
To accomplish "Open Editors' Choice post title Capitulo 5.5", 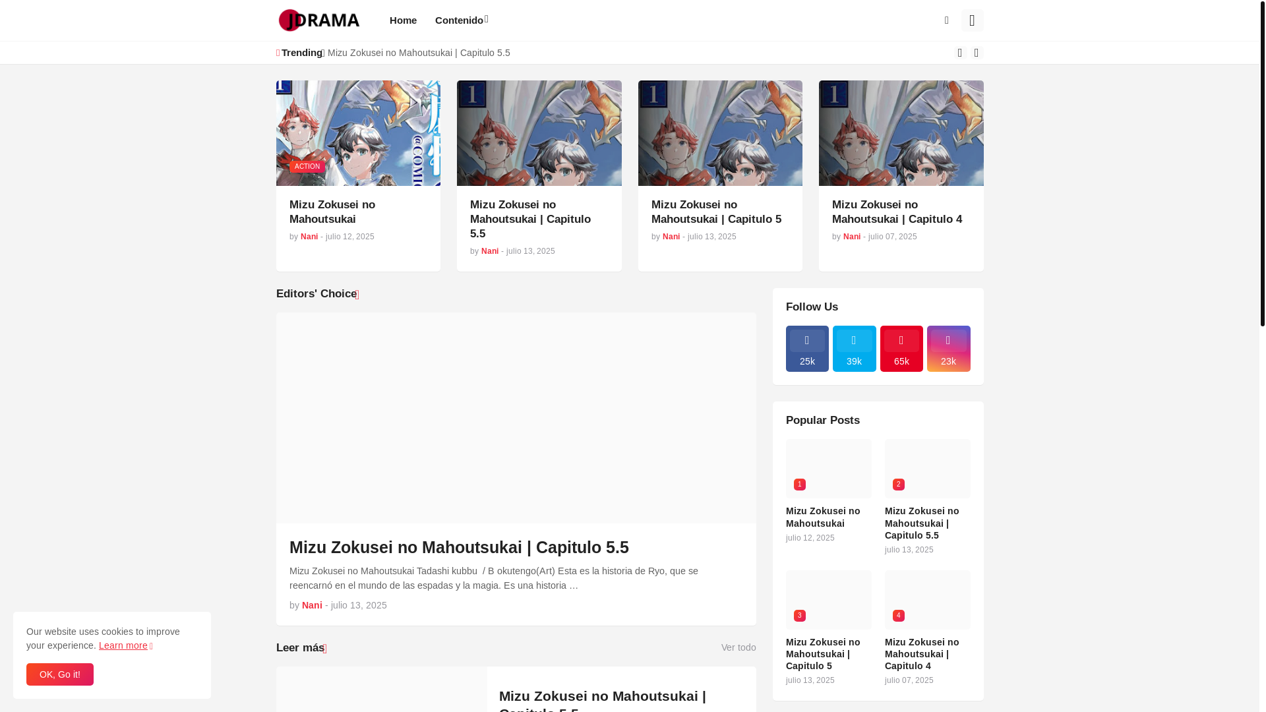I will coord(459,547).
